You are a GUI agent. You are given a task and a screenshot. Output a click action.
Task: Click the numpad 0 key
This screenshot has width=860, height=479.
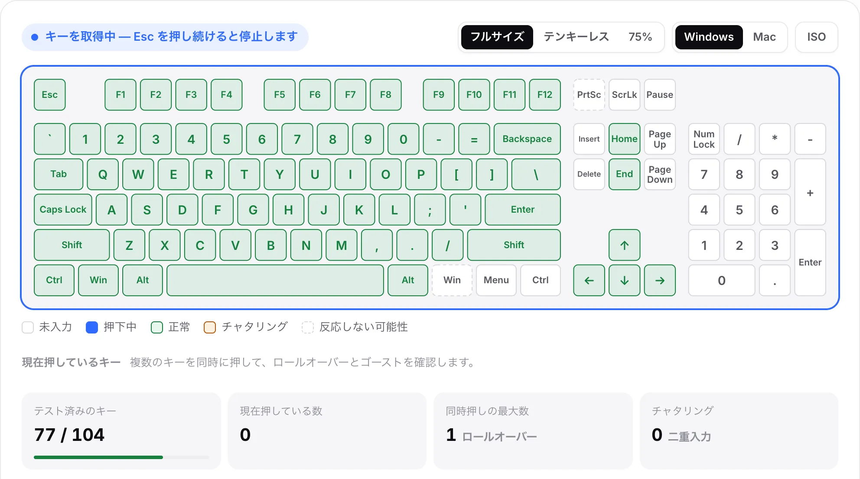(722, 280)
